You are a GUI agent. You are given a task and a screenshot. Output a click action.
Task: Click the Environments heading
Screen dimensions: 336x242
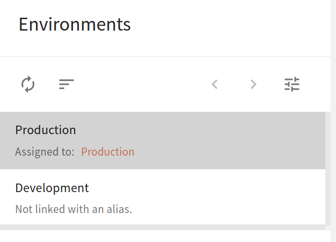point(75,25)
